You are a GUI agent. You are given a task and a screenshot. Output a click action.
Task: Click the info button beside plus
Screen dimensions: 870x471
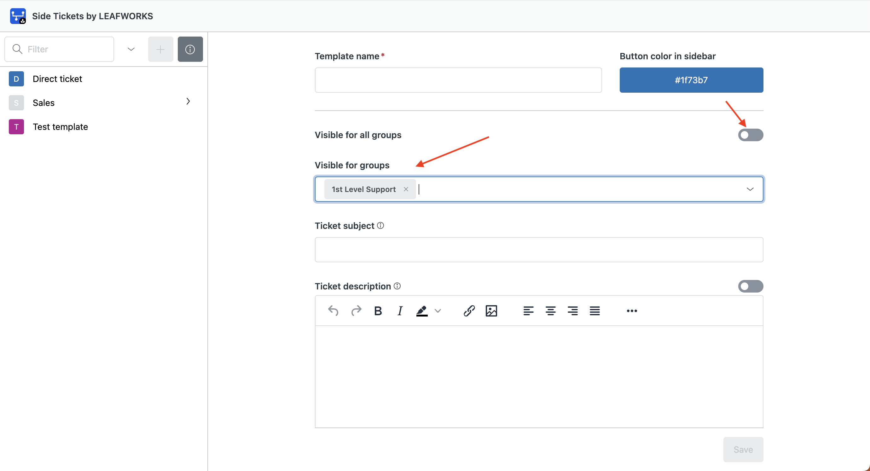190,49
